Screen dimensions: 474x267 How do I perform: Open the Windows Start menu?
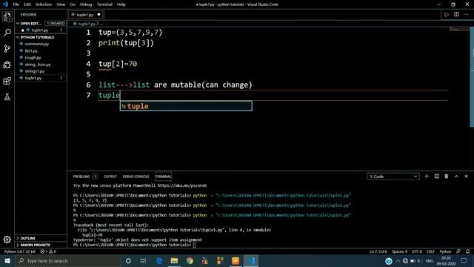7,260
